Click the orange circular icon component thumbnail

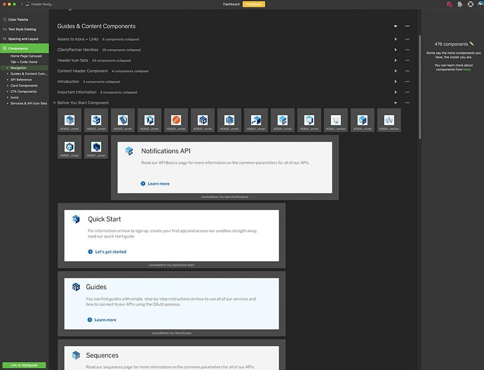point(176,120)
